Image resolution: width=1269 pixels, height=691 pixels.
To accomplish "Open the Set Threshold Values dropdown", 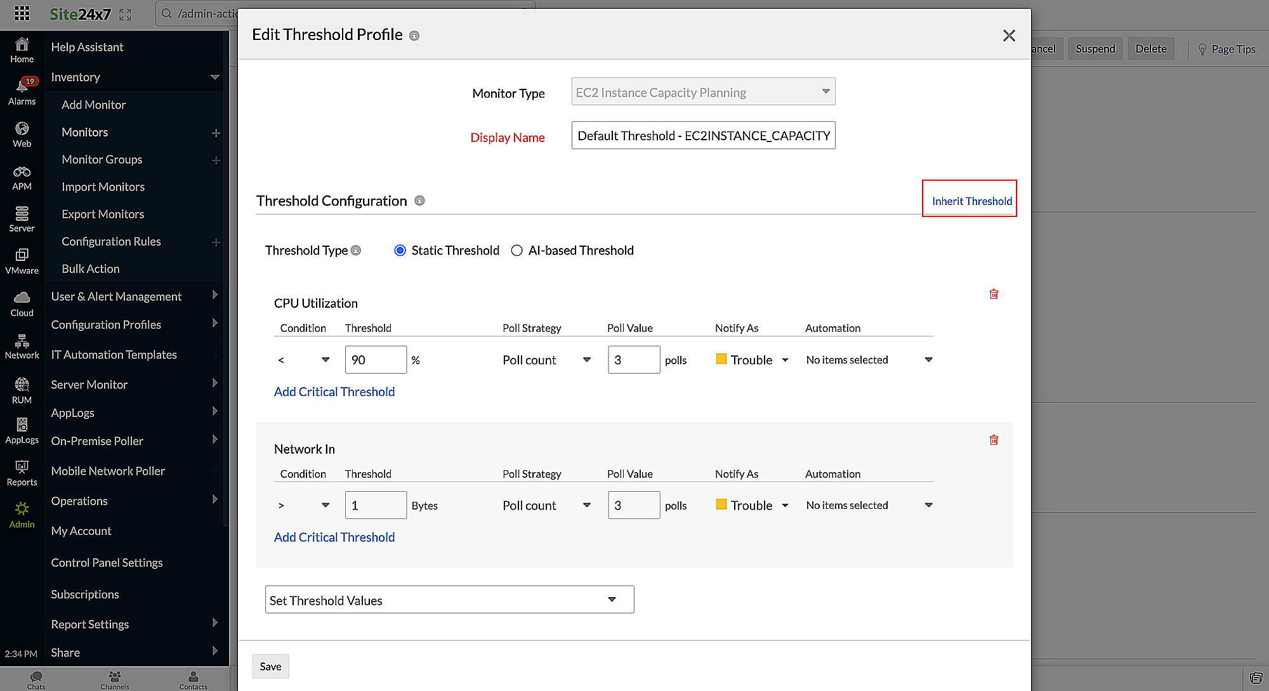I will tap(449, 600).
